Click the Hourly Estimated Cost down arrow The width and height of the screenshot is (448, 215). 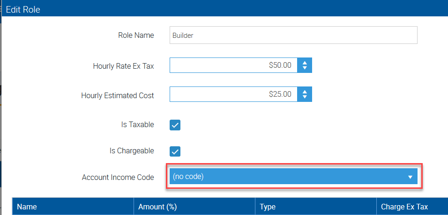point(305,97)
